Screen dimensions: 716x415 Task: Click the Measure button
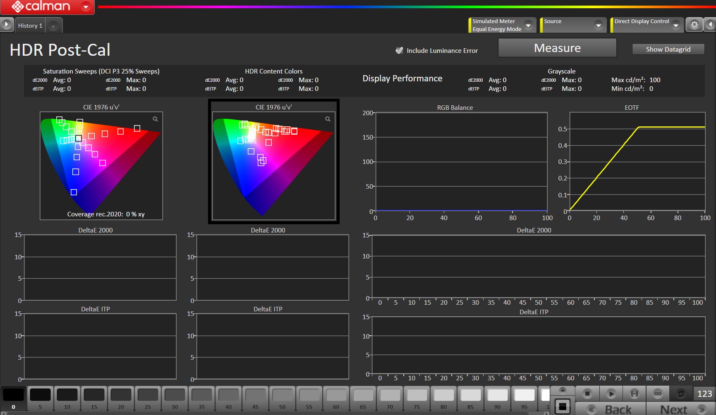coord(557,48)
